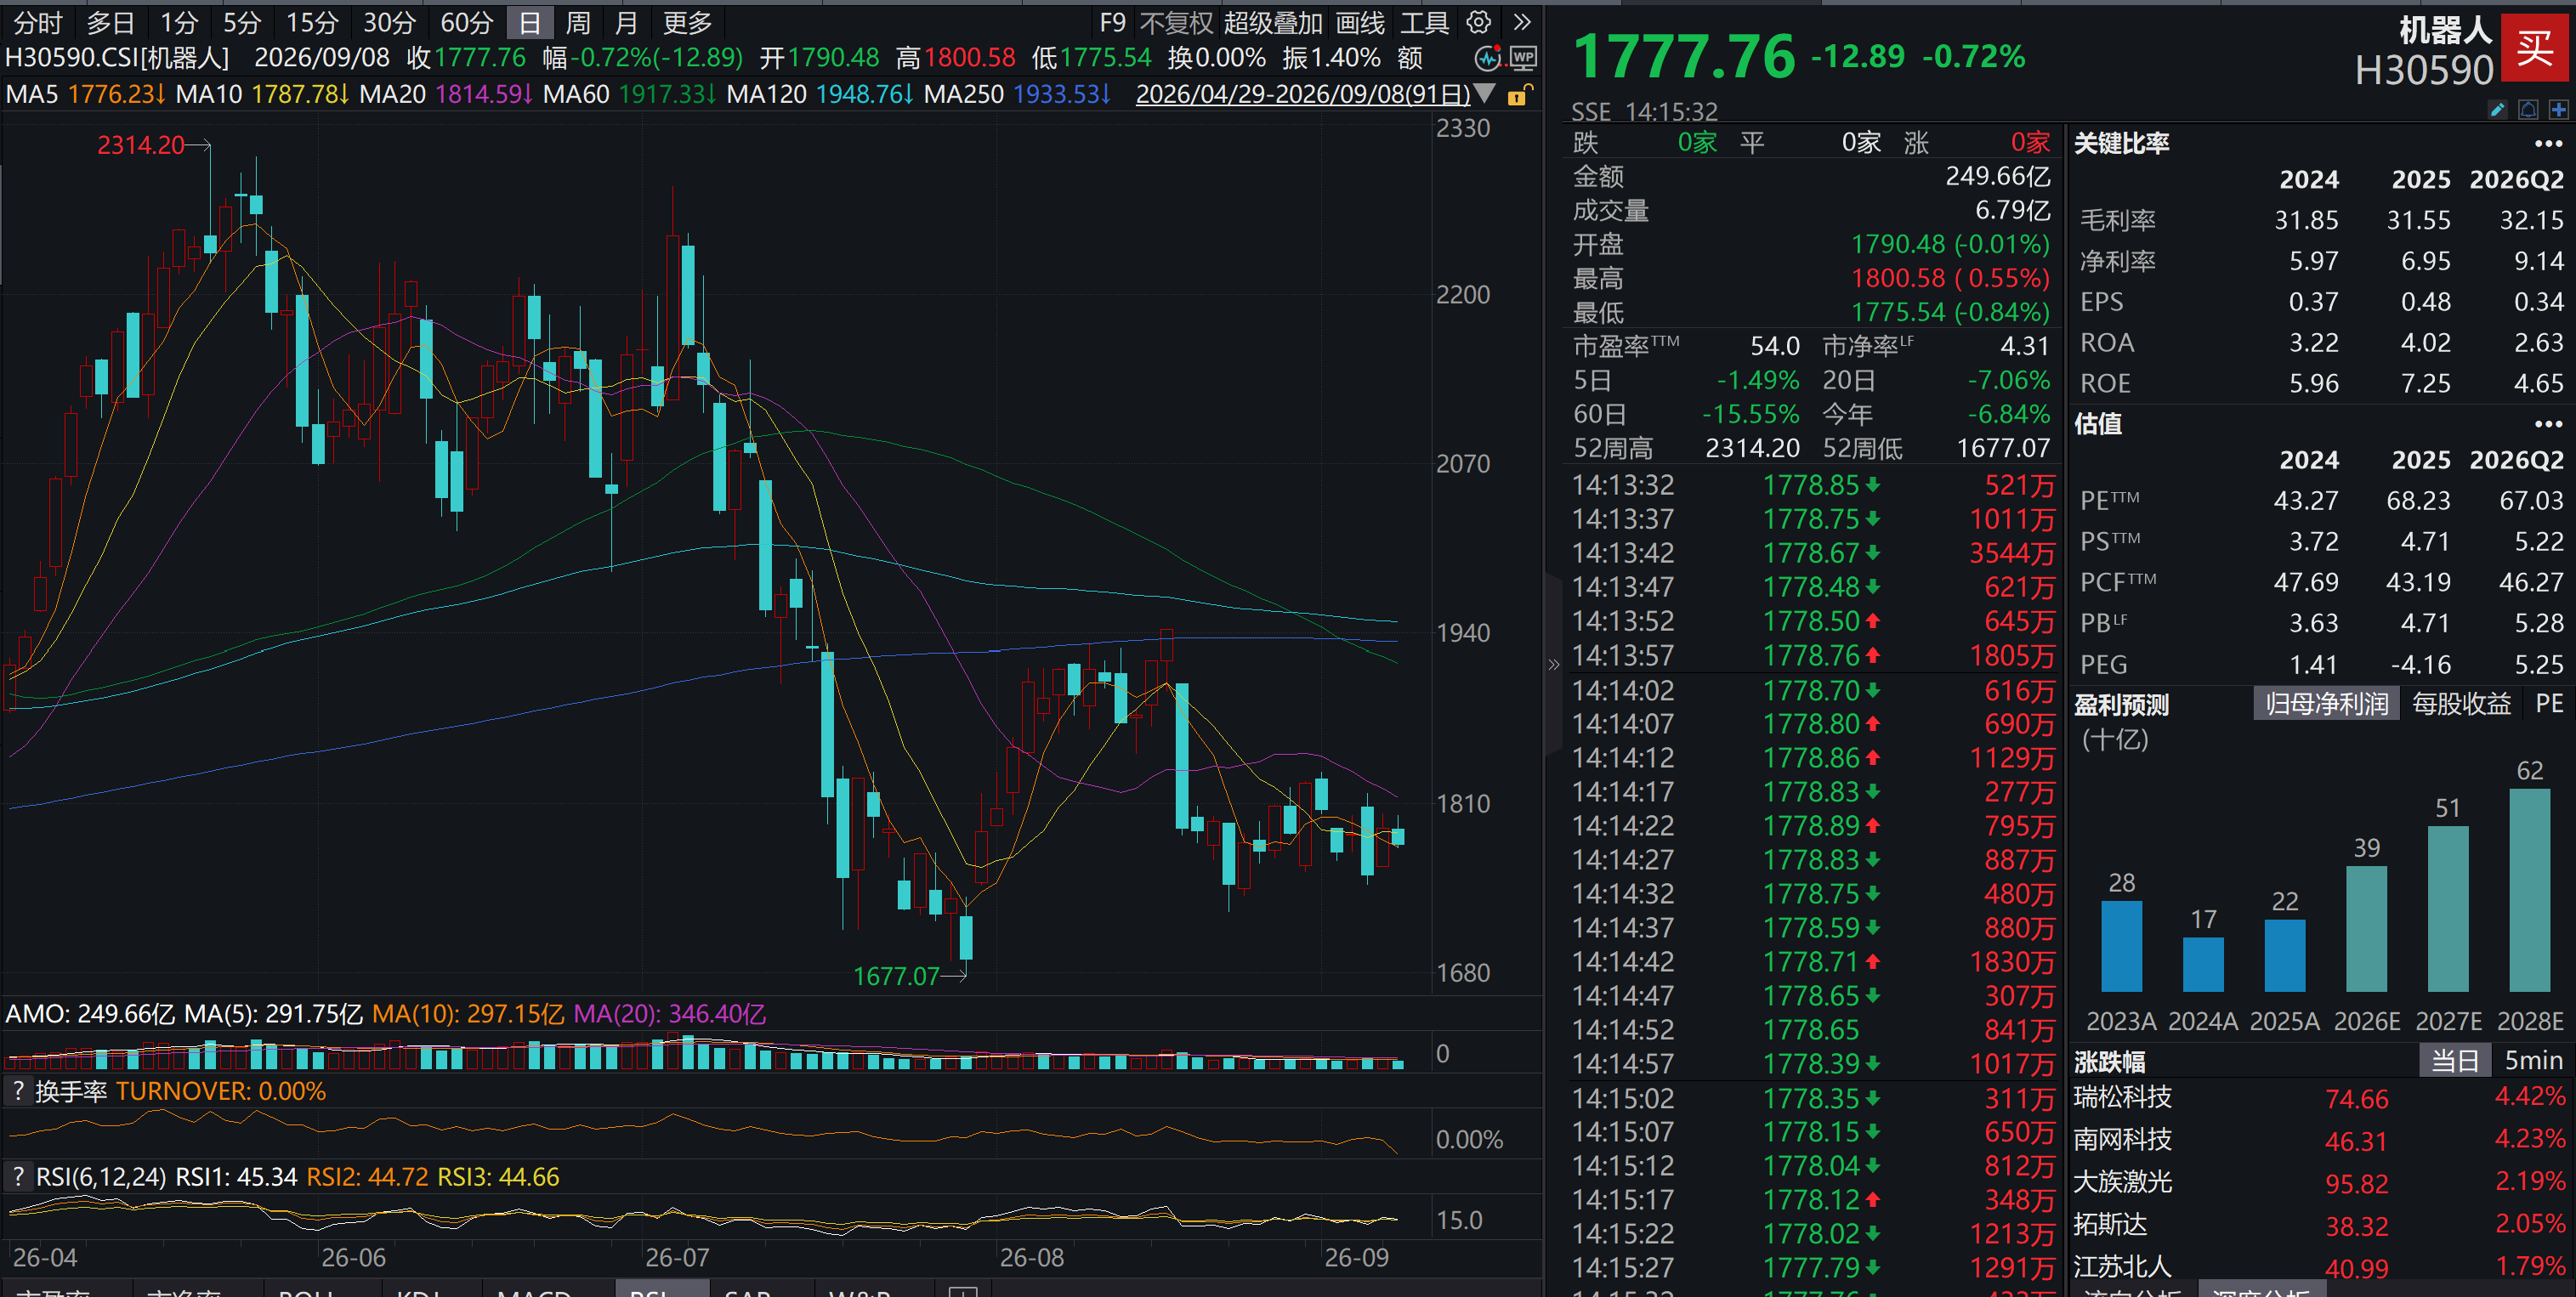Open 南网科技 stock row
The image size is (2576, 1297).
(x=2319, y=1140)
